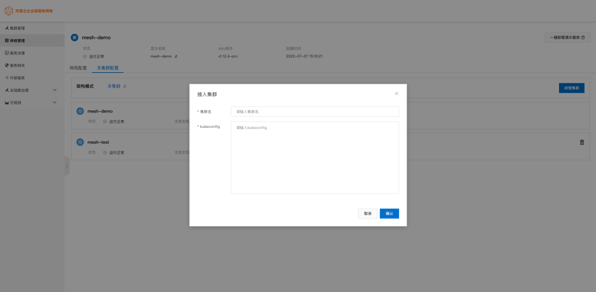Expand the 全链路治理 submenu chevron

tap(54, 90)
